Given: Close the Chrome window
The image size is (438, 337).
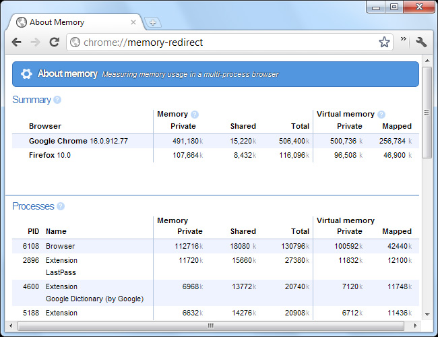Looking at the screenshot, I should tap(419, 7).
